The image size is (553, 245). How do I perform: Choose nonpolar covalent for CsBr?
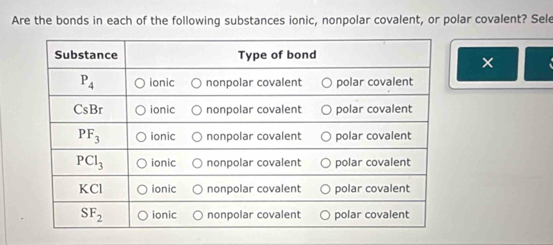[x=196, y=109]
